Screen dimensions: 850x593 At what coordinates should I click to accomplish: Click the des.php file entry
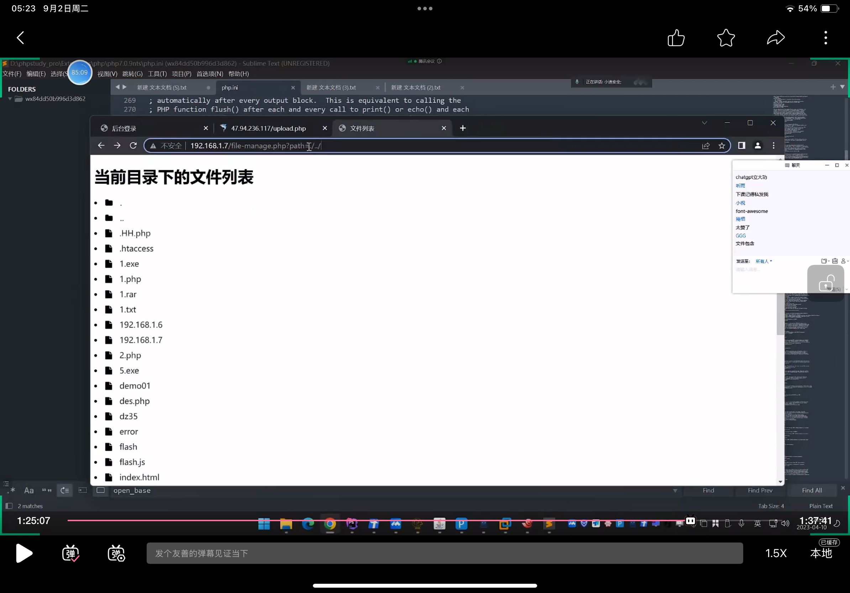135,401
